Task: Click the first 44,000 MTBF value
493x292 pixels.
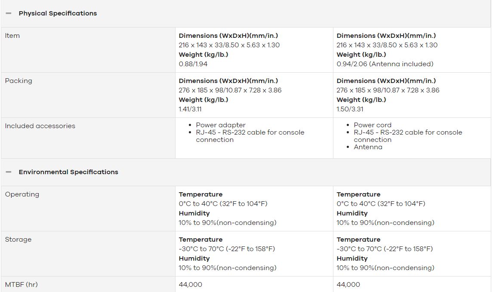Action: click(x=191, y=285)
